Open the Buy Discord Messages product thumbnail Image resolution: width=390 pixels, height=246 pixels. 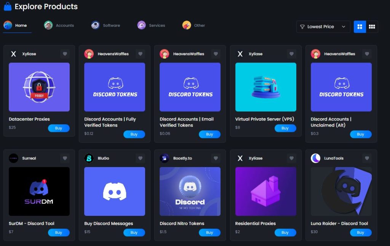click(114, 191)
